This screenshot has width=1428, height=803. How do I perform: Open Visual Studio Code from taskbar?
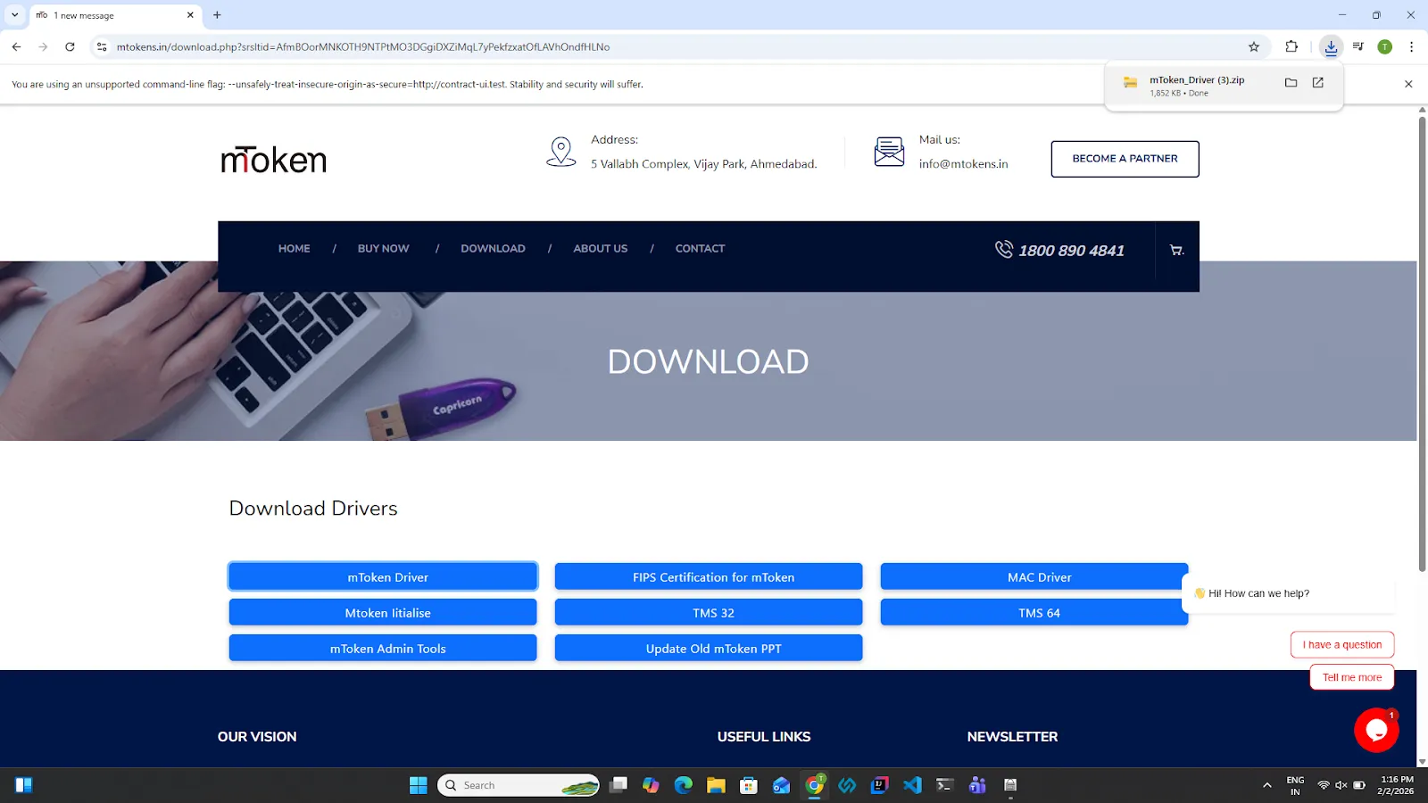(912, 785)
